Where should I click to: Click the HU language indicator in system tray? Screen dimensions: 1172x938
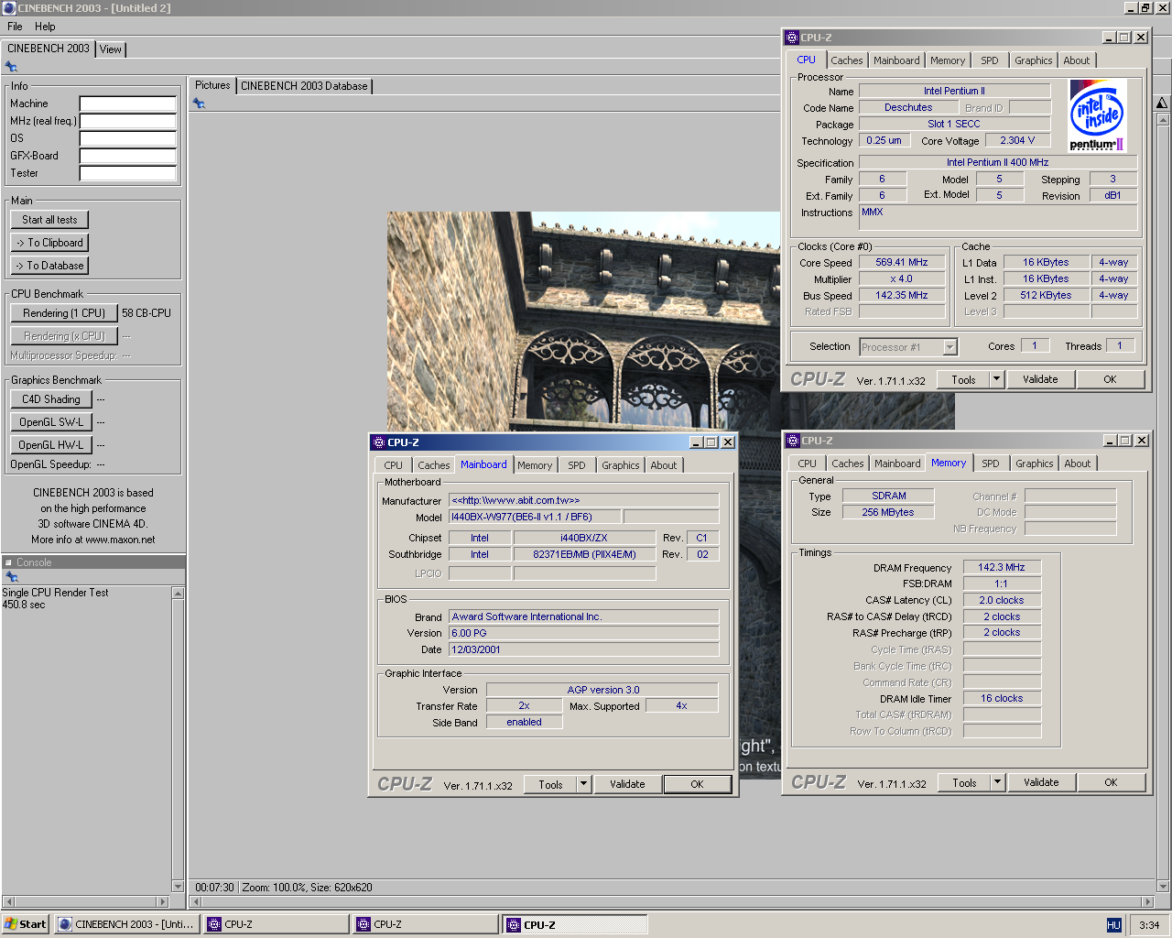pos(1113,925)
